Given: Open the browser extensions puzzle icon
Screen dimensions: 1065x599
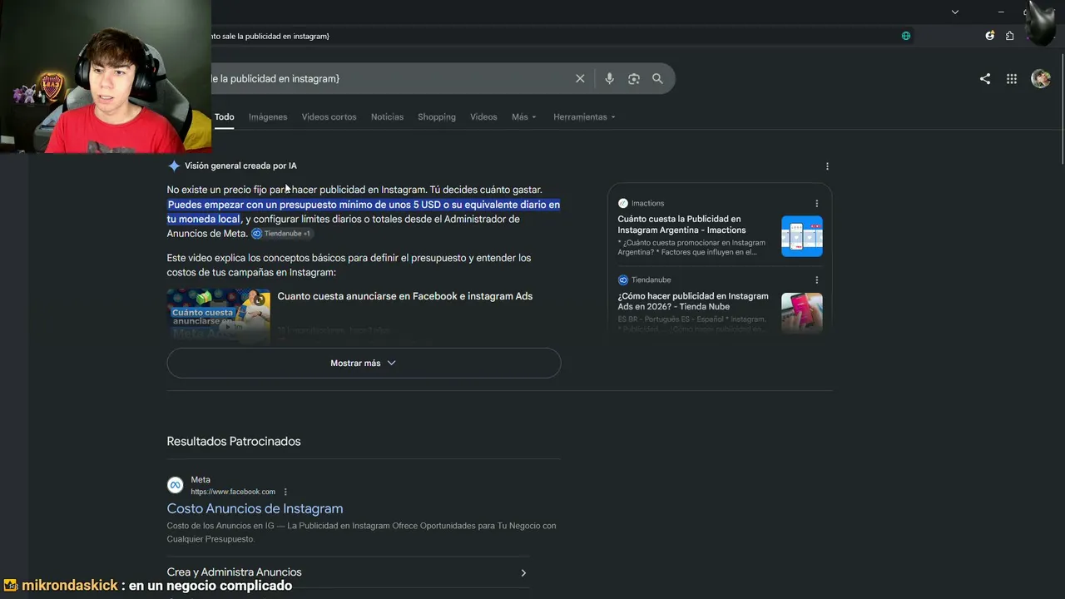Looking at the screenshot, I should 1009,36.
